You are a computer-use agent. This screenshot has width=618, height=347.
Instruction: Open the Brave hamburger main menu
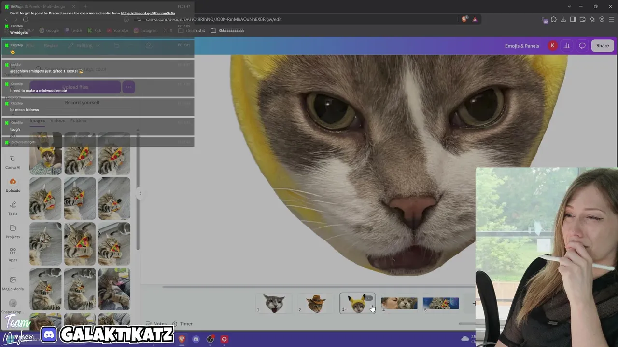(612, 19)
